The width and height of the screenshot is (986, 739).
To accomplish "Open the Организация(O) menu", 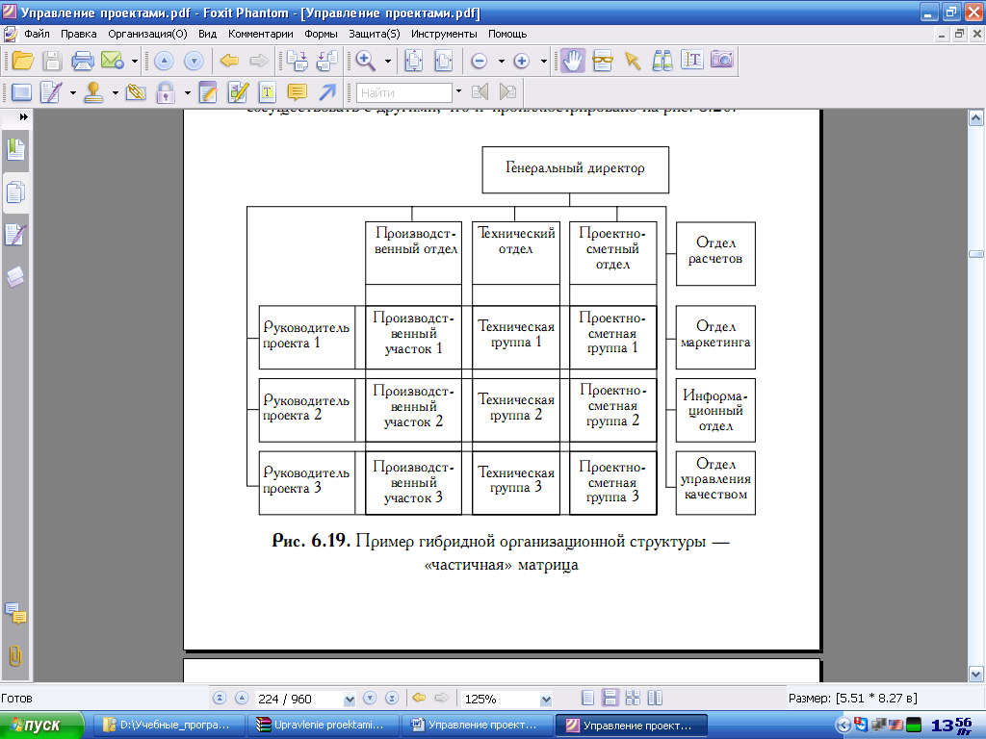I will pos(147,34).
